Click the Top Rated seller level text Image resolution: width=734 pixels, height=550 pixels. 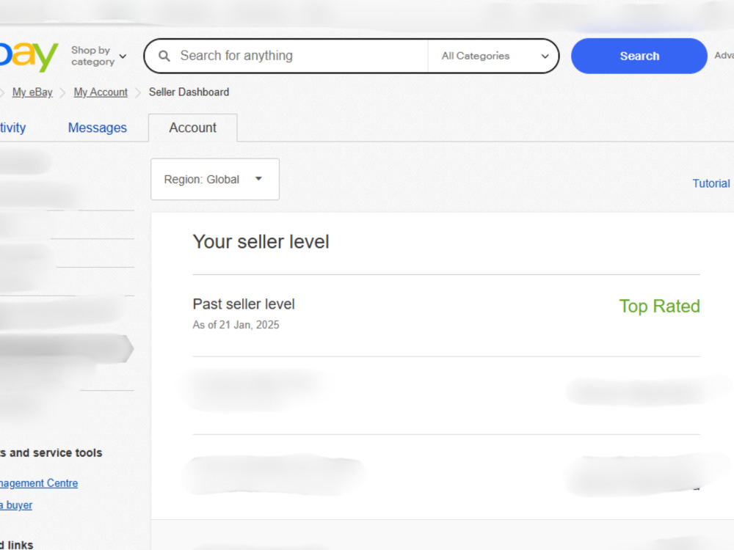[660, 307]
